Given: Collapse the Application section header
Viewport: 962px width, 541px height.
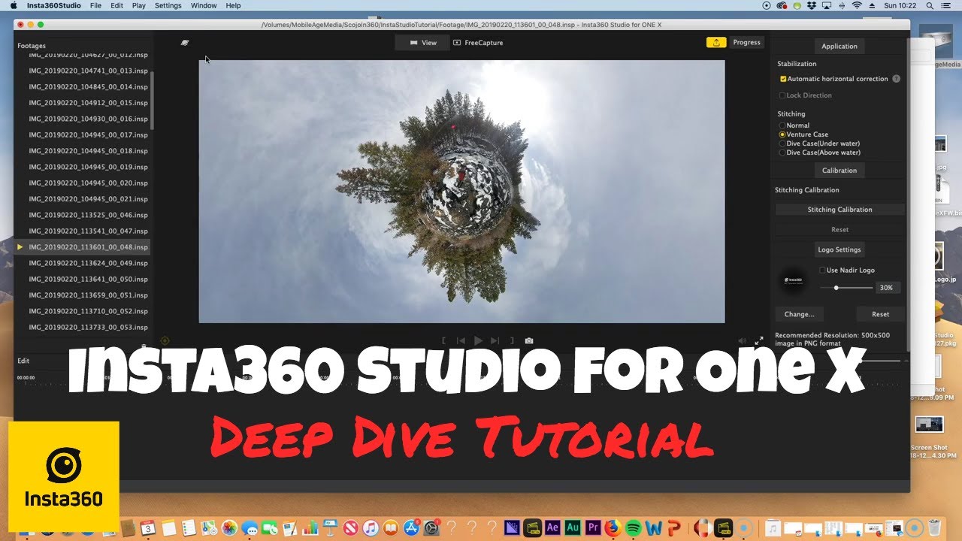Looking at the screenshot, I should coord(839,47).
